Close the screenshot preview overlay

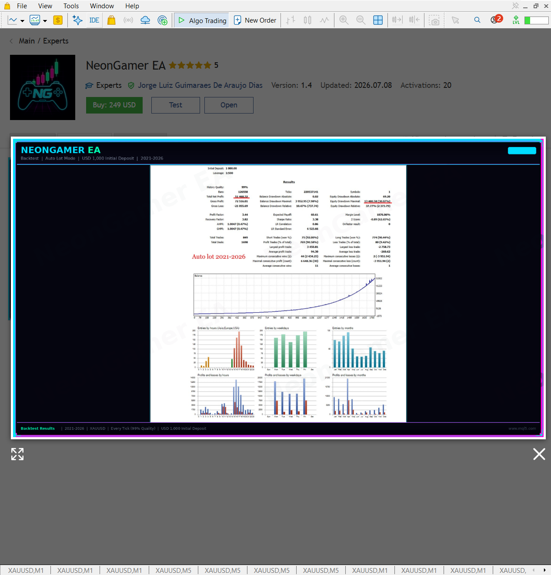point(539,454)
